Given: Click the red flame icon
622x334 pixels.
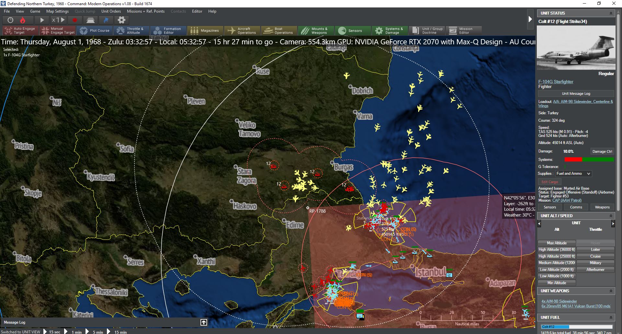Looking at the screenshot, I should [23, 20].
